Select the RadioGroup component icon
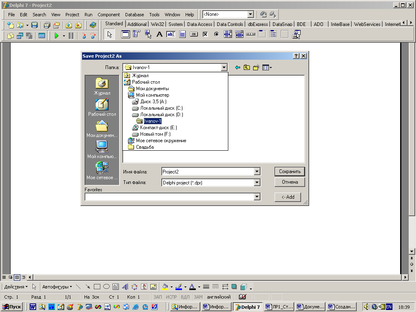Viewport: 416px width, 312px height. pyautogui.click(x=273, y=34)
